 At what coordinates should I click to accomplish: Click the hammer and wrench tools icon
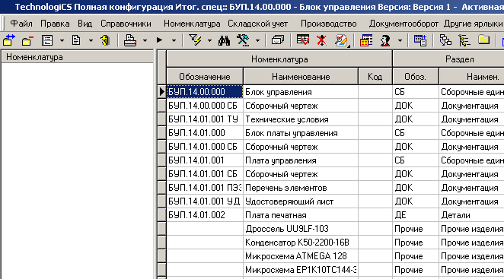(243, 40)
